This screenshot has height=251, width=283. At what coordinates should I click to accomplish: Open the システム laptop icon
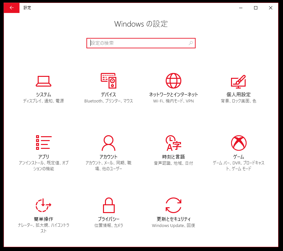[44, 81]
